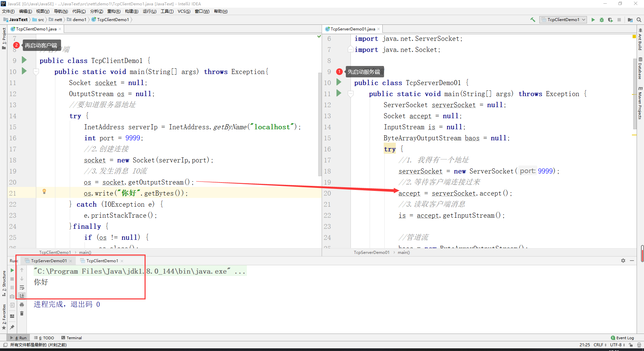Click run gutter arrow for TcpServerDemo01 class

[339, 82]
